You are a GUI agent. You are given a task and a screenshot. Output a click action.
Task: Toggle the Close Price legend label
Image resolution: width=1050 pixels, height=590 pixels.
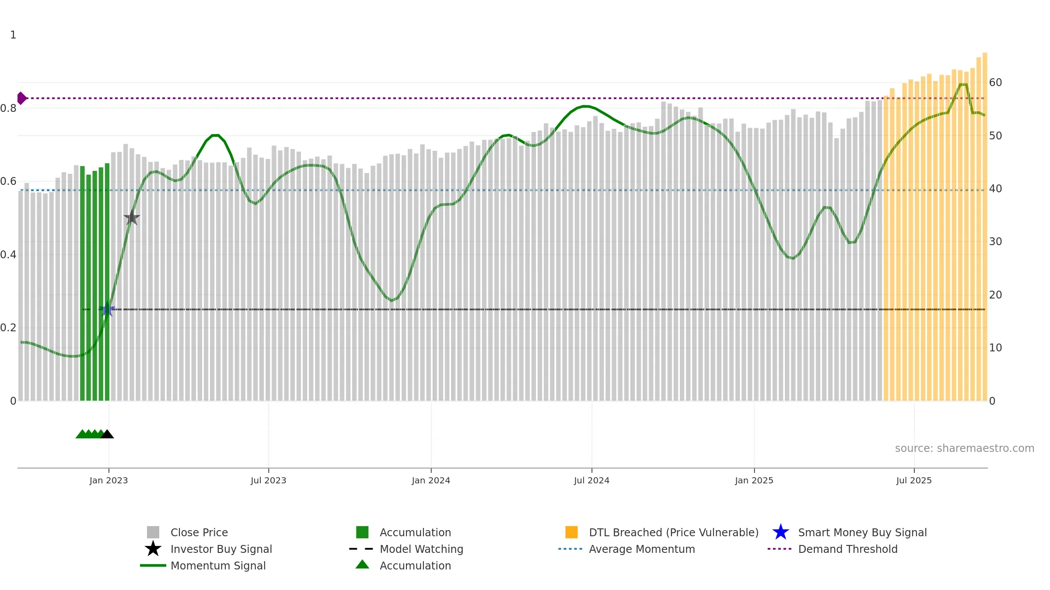click(x=199, y=532)
